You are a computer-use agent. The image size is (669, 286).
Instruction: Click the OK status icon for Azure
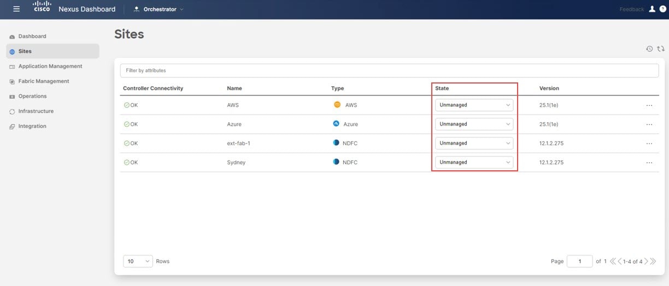pyautogui.click(x=127, y=124)
